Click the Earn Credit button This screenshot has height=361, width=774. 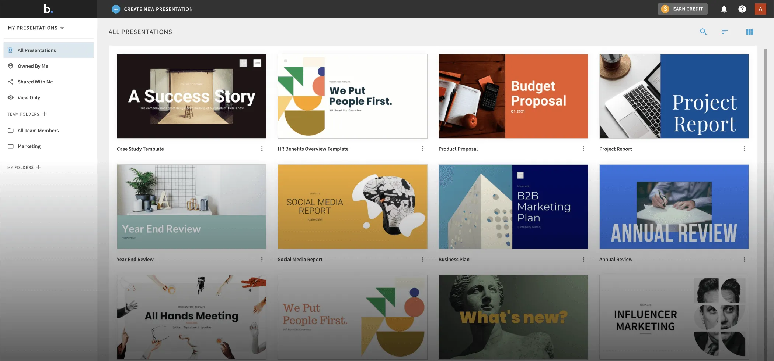point(682,9)
